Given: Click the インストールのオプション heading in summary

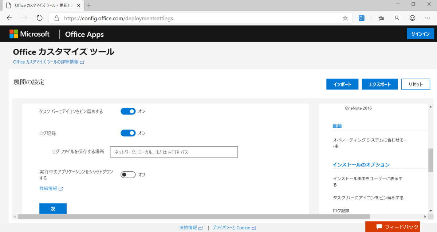Looking at the screenshot, I should click(361, 165).
